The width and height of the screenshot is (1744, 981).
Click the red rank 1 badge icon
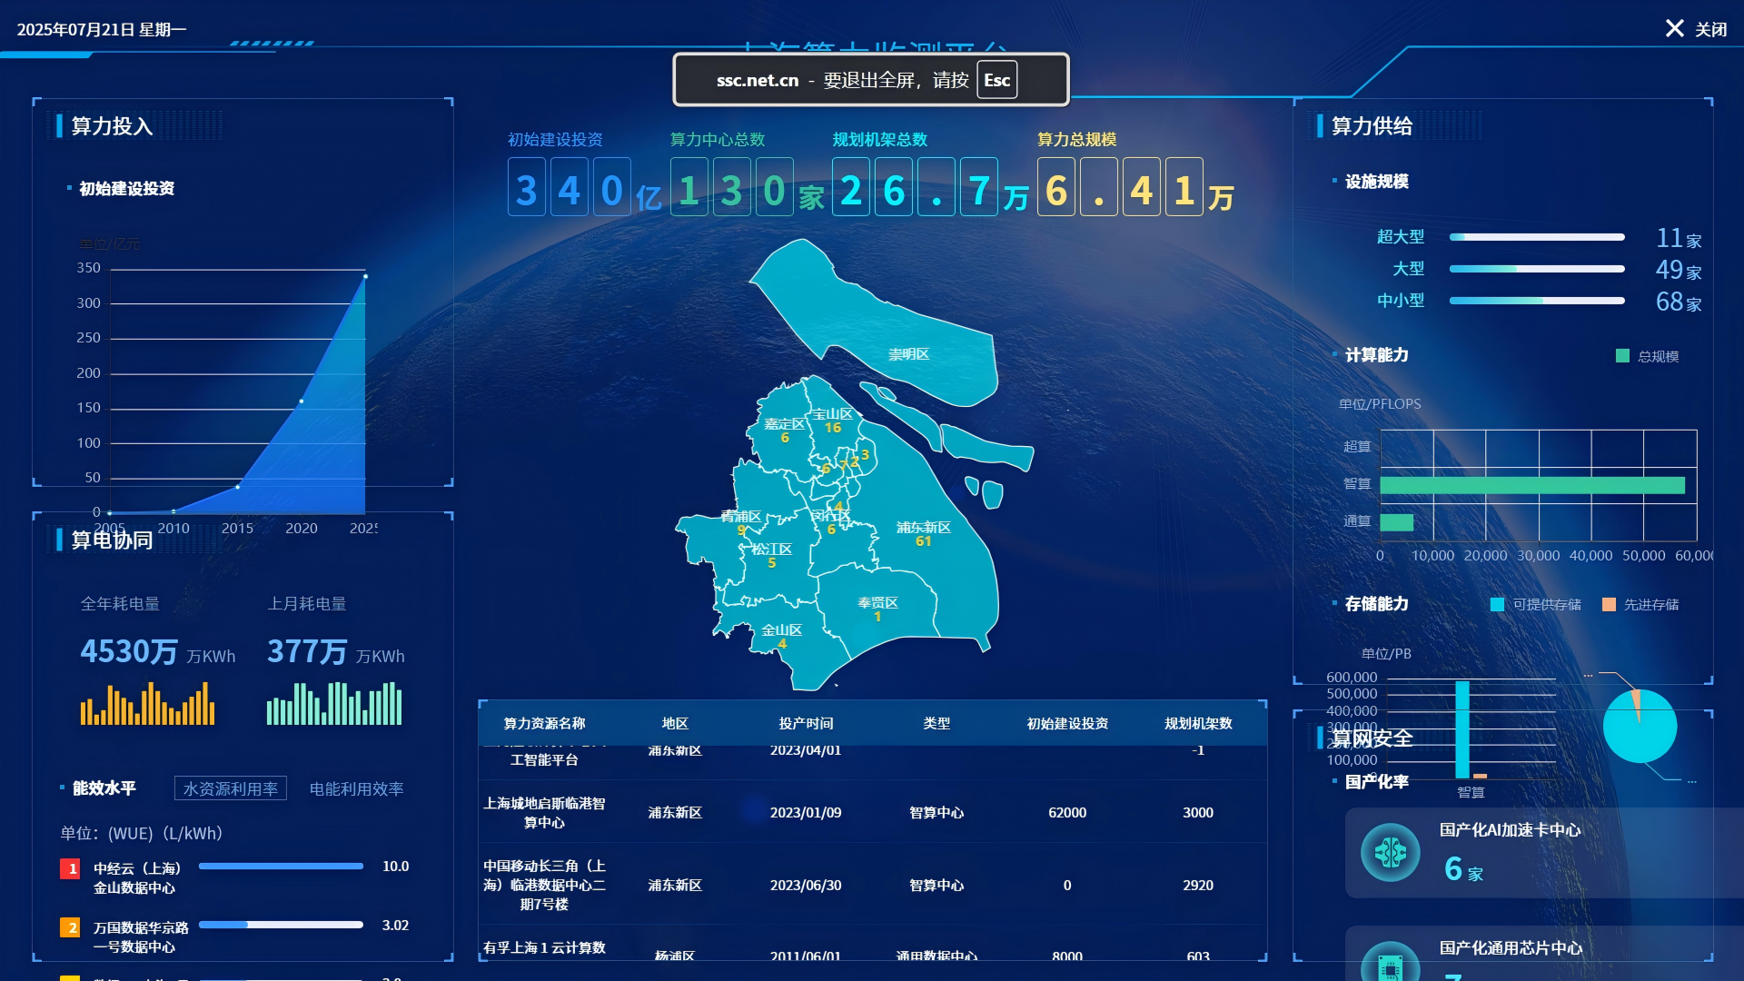pyautogui.click(x=70, y=868)
